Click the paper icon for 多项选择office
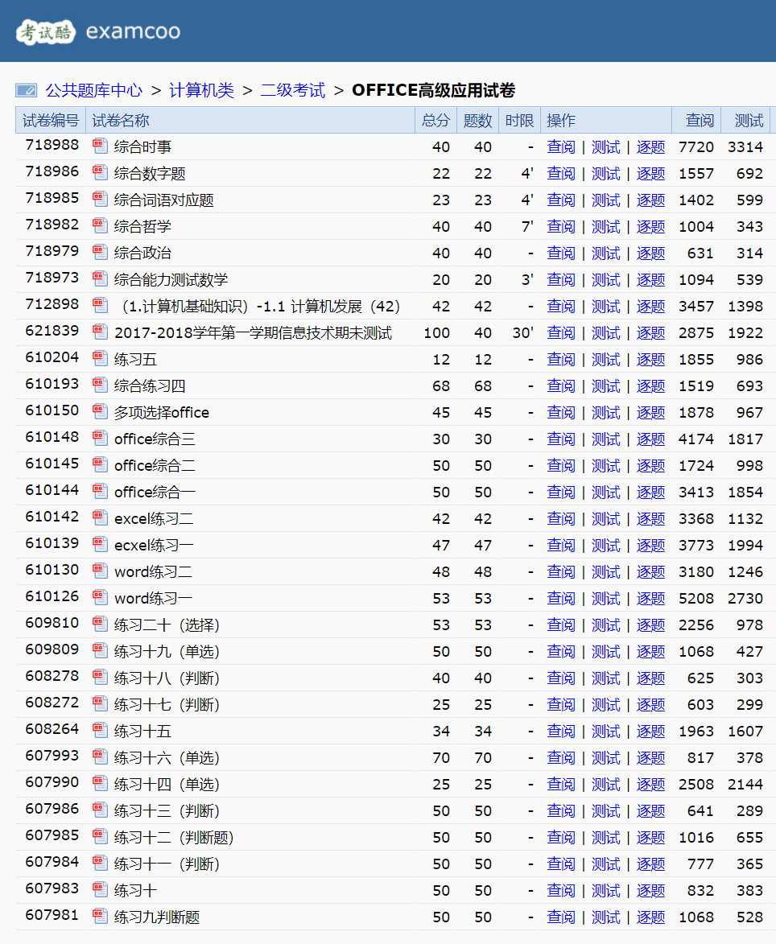The image size is (776, 944). (100, 412)
